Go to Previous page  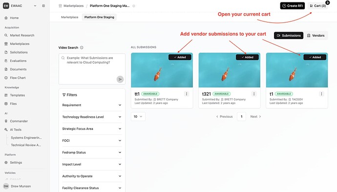pyautogui.click(x=224, y=117)
